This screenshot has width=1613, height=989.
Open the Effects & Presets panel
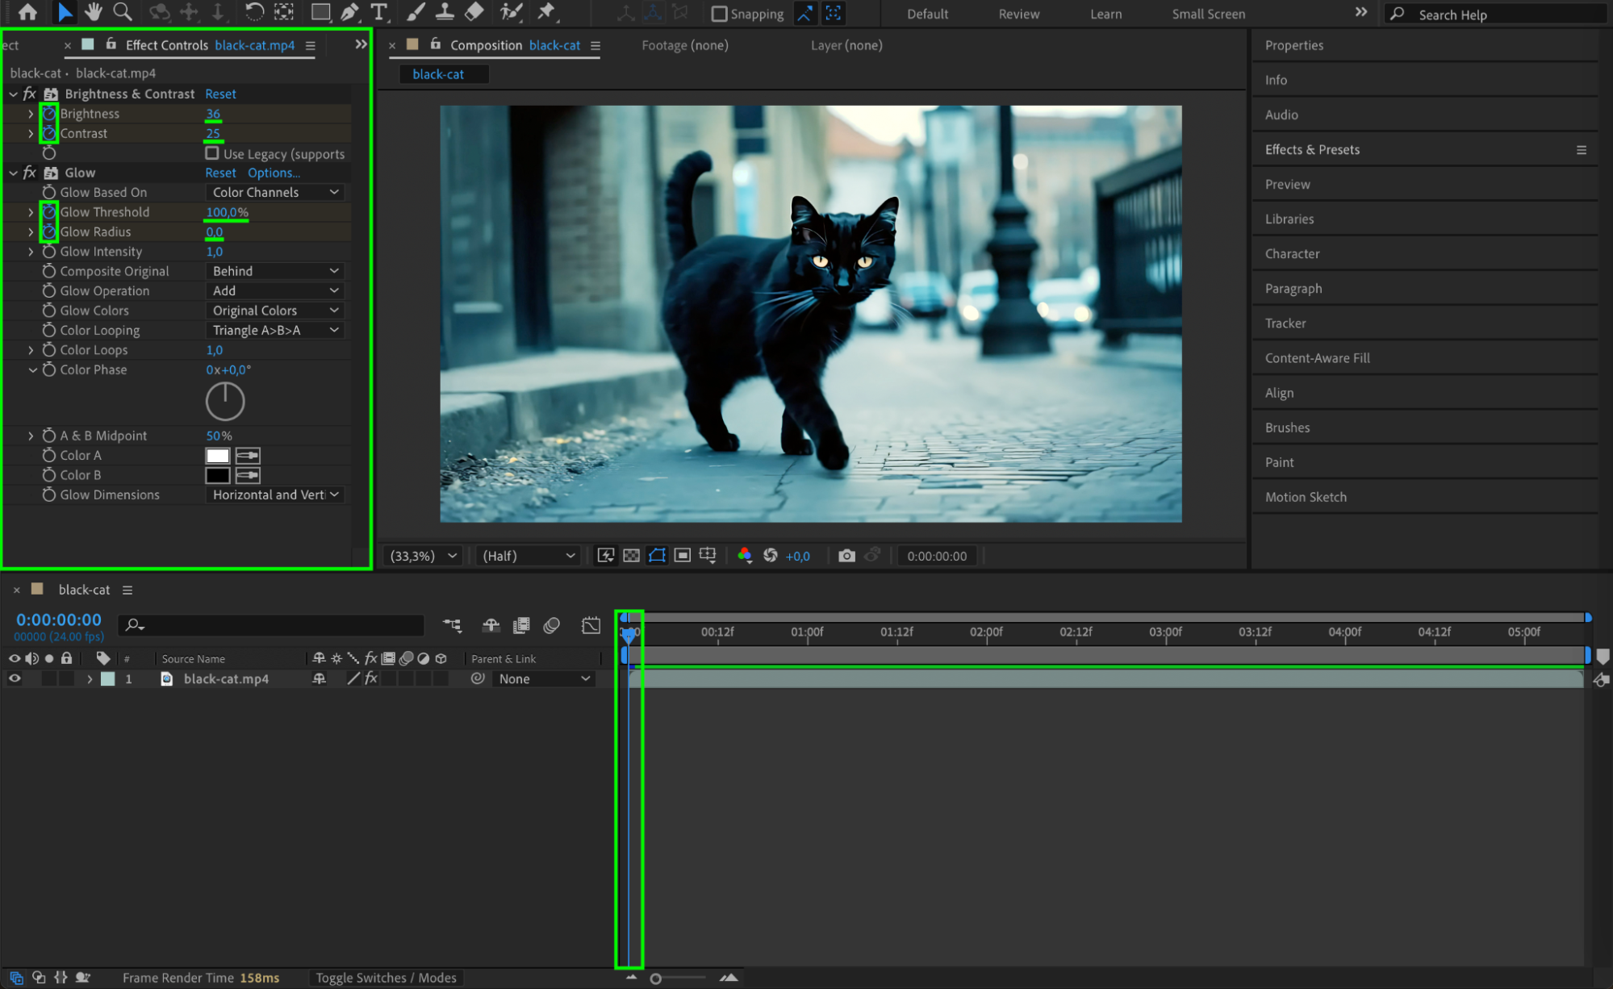coord(1312,150)
